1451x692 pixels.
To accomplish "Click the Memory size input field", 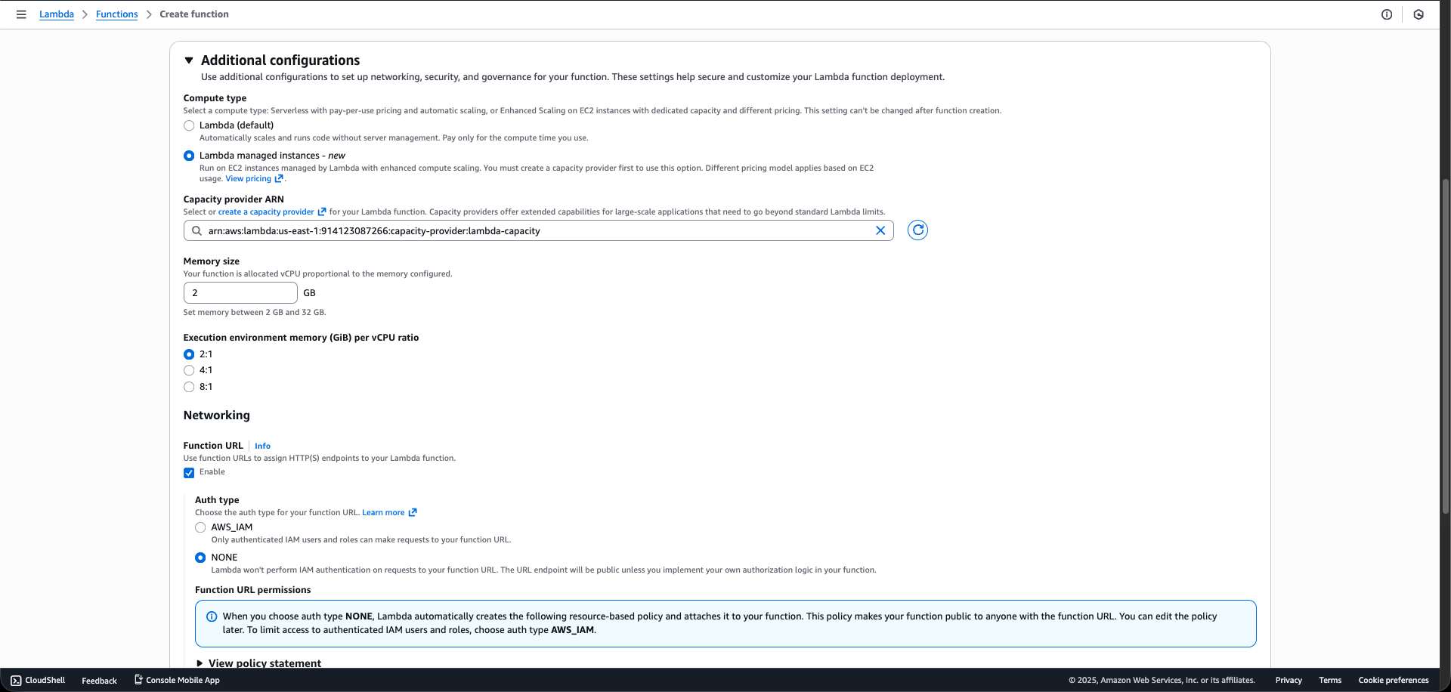I will tap(240, 292).
